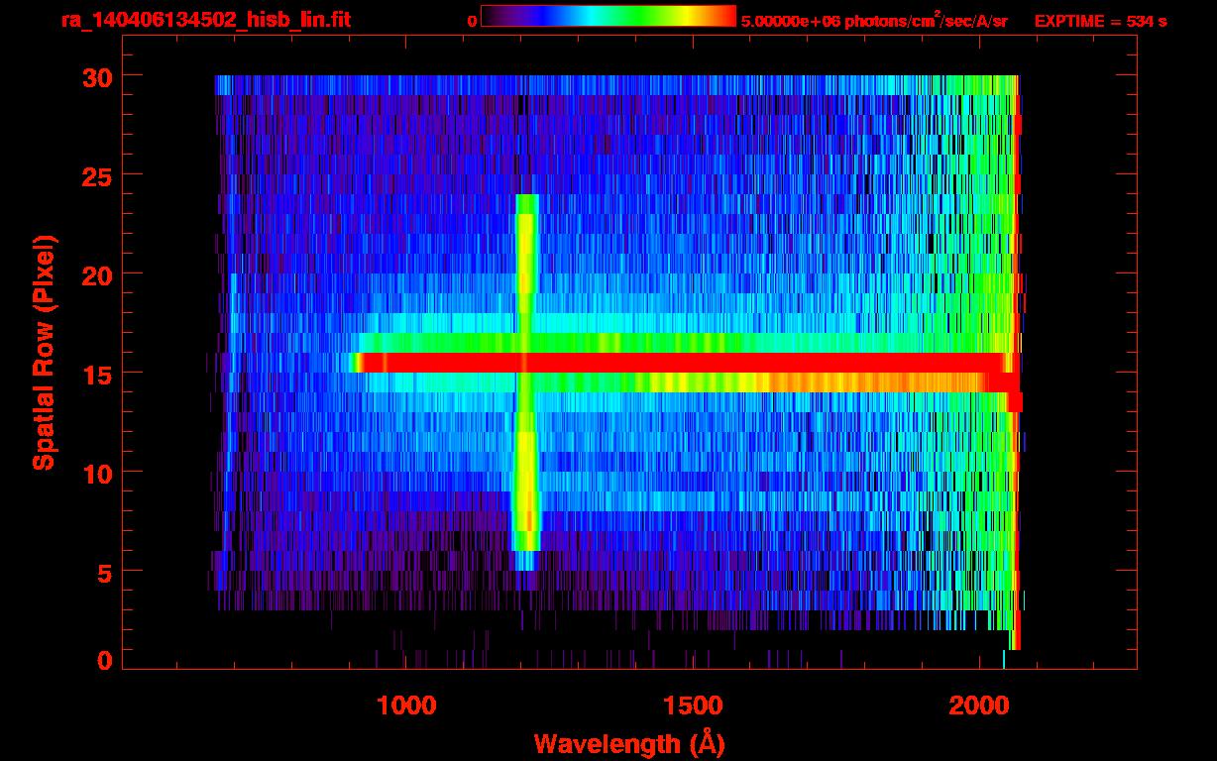The height and width of the screenshot is (761, 1217).
Task: Click the y-axis tick label 30
Action: [x=96, y=76]
